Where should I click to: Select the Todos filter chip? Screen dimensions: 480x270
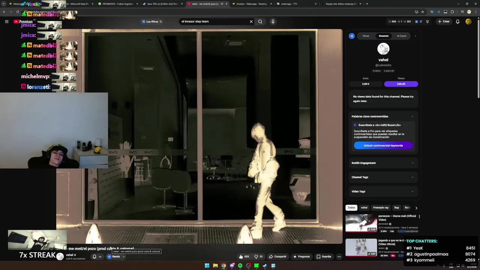351,208
